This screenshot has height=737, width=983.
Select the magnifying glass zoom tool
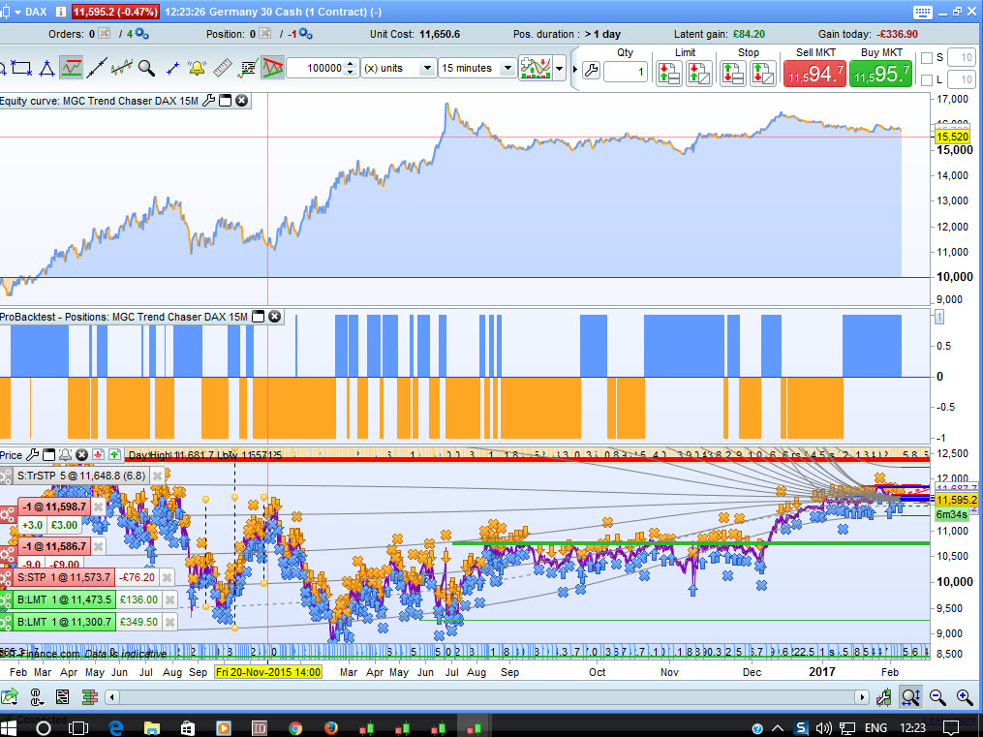[146, 68]
